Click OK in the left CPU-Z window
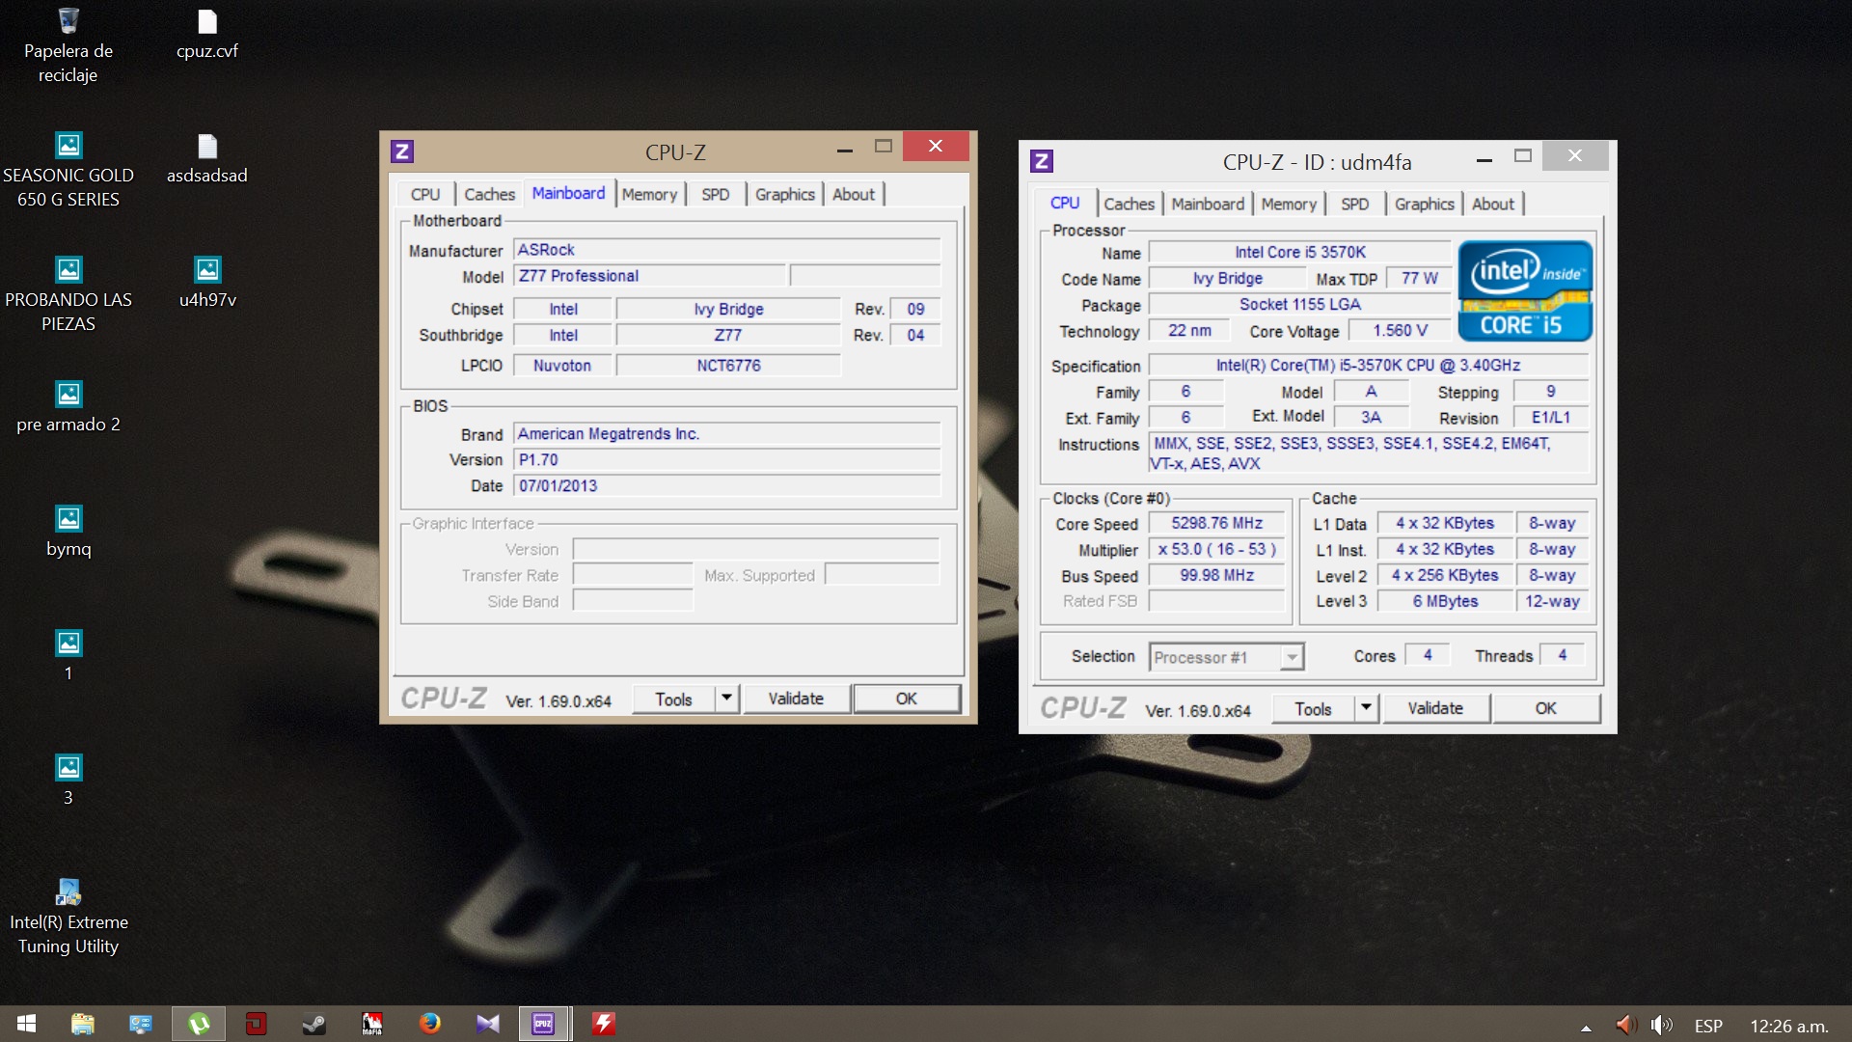 (907, 699)
